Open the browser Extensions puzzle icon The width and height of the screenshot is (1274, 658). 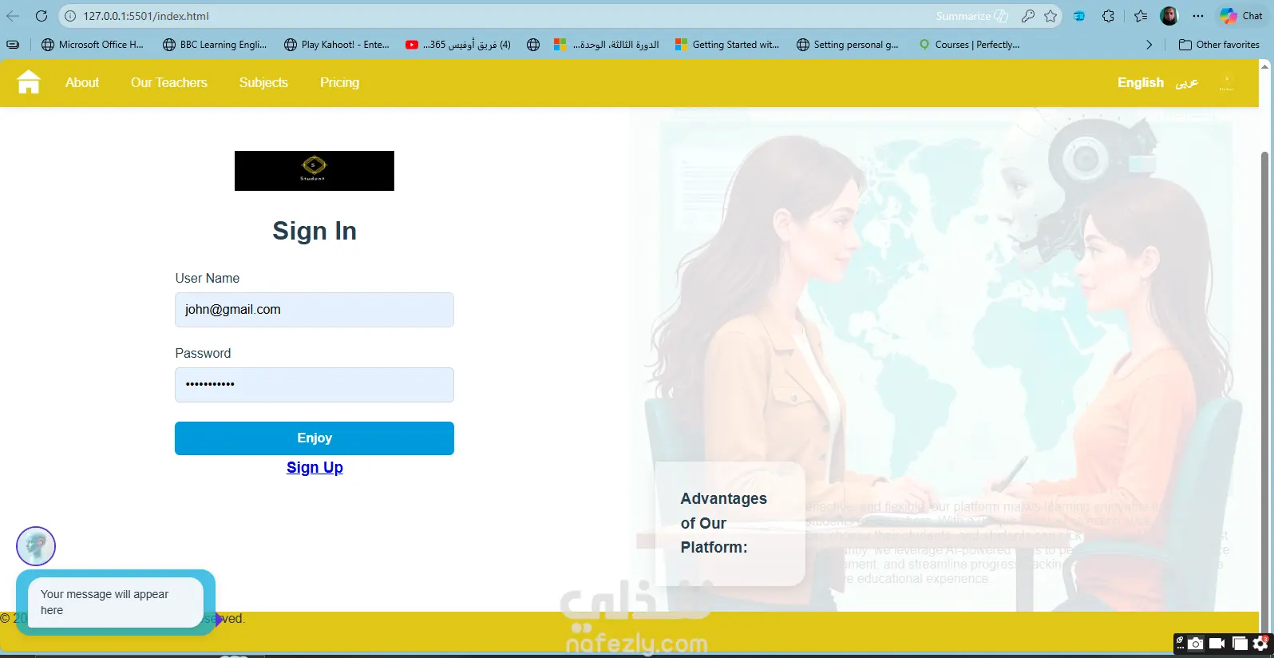coord(1108,16)
